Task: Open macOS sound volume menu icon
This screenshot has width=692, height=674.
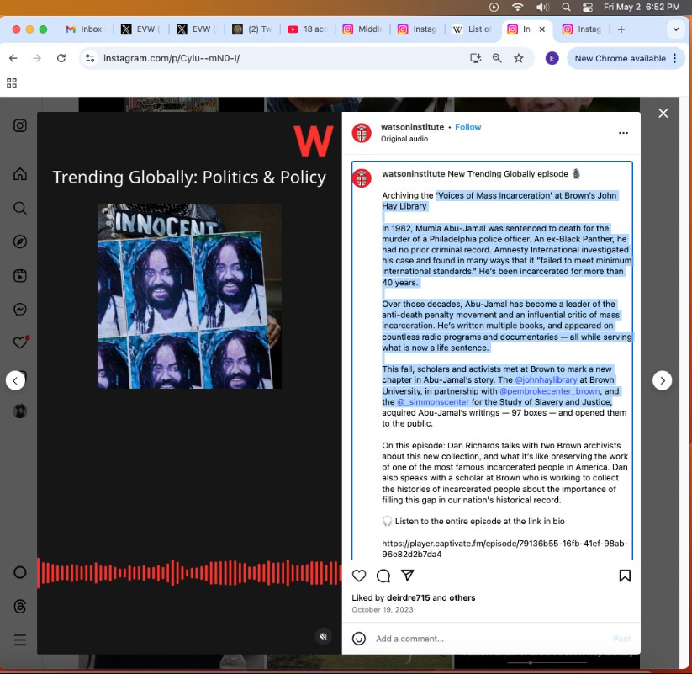Action: click(542, 7)
